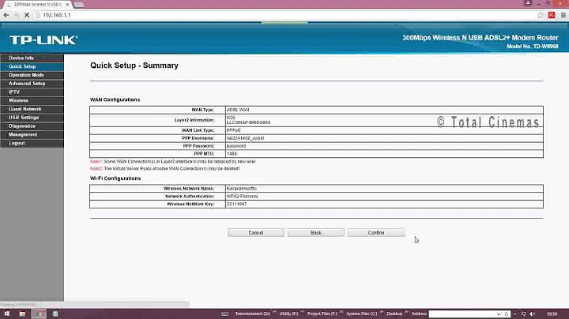Open the Utility (E:) taskbar toolbar

coord(288,314)
